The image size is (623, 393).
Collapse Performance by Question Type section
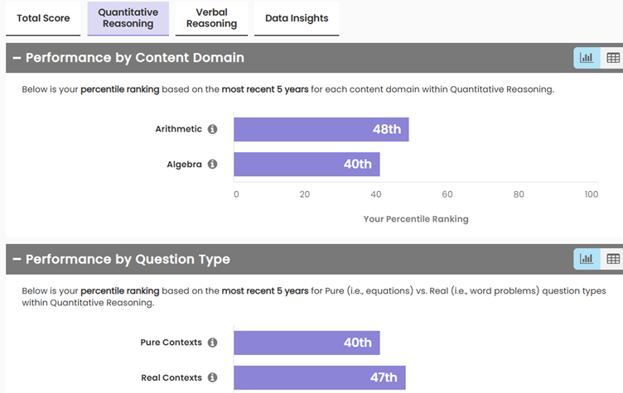click(16, 260)
